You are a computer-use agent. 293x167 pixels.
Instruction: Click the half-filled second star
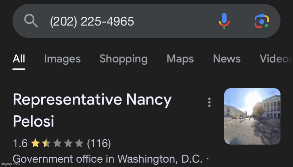point(44,144)
